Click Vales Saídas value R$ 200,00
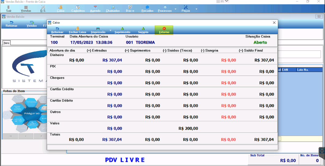The image size is (325, 166). (188, 128)
